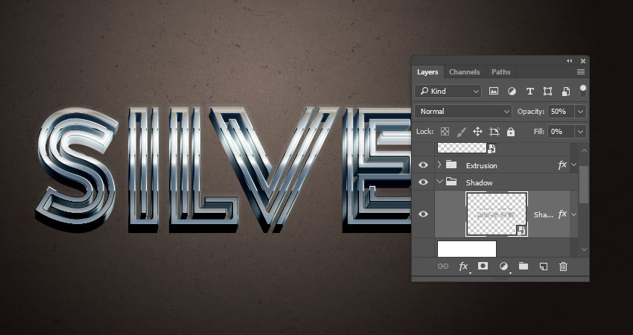The image size is (633, 335).
Task: Click the lock image pixels brush icon
Action: point(461,131)
